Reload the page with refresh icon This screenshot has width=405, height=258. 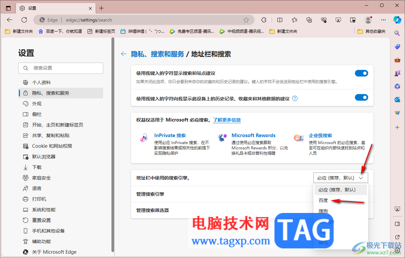pos(24,20)
